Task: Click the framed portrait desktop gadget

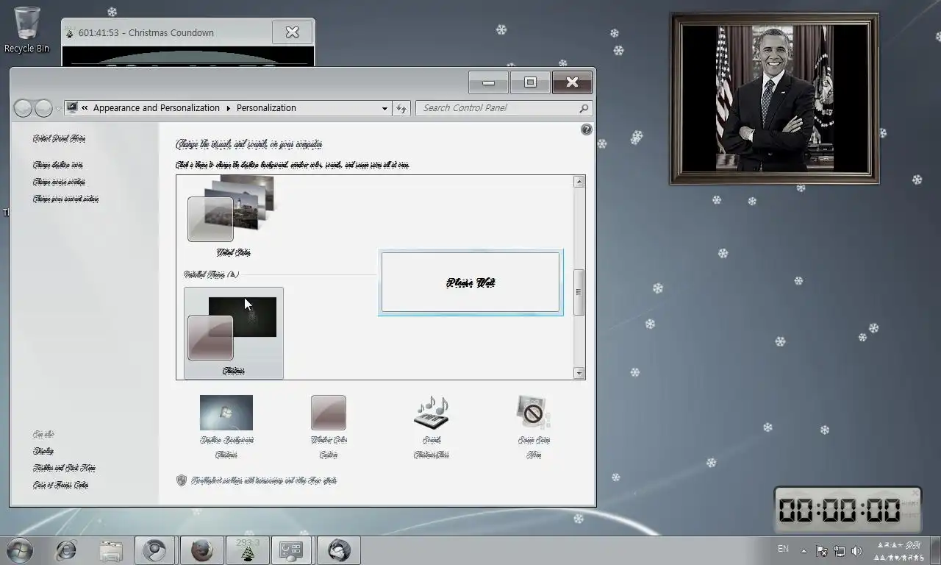Action: click(x=774, y=98)
